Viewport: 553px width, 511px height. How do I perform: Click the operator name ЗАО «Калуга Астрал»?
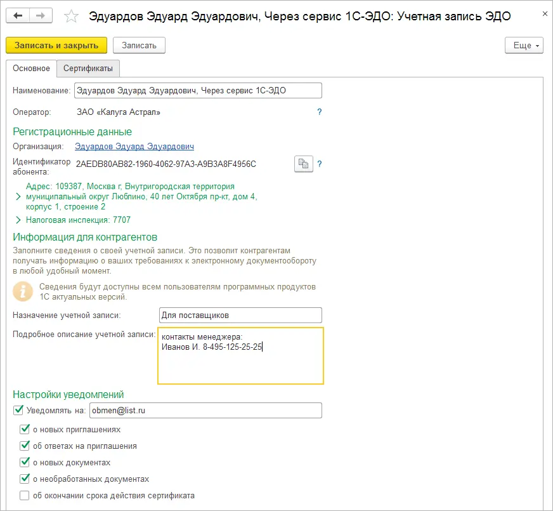point(119,112)
